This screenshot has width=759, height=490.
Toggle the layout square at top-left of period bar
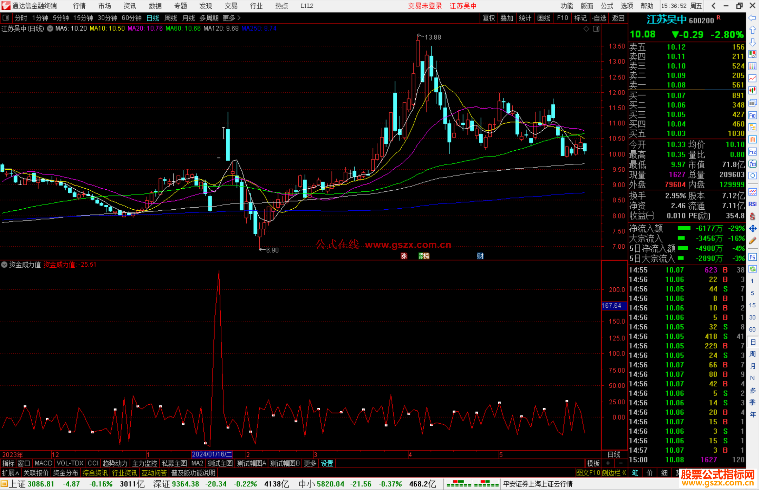6,18
